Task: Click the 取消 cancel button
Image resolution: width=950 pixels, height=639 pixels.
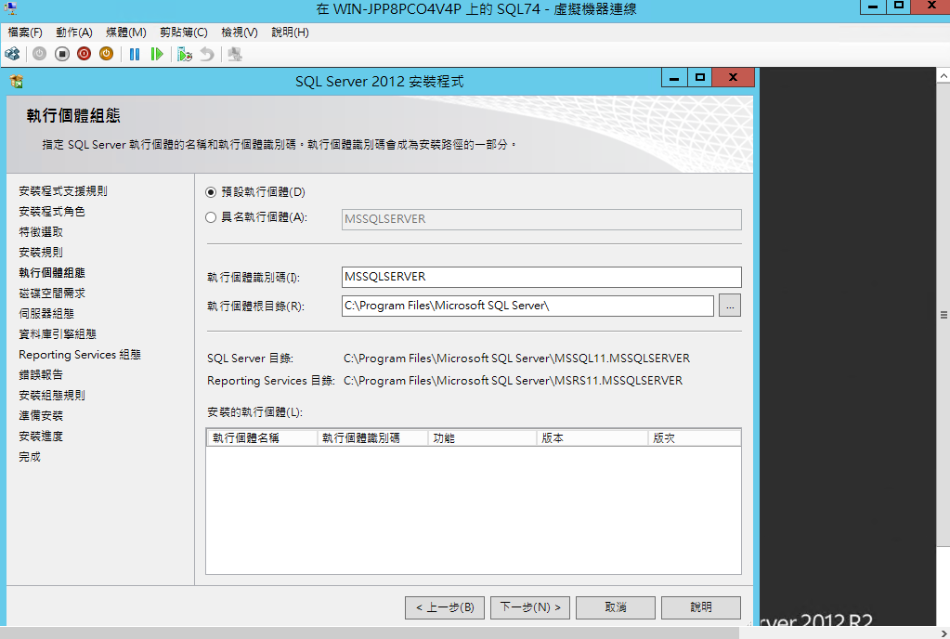Action: (616, 607)
